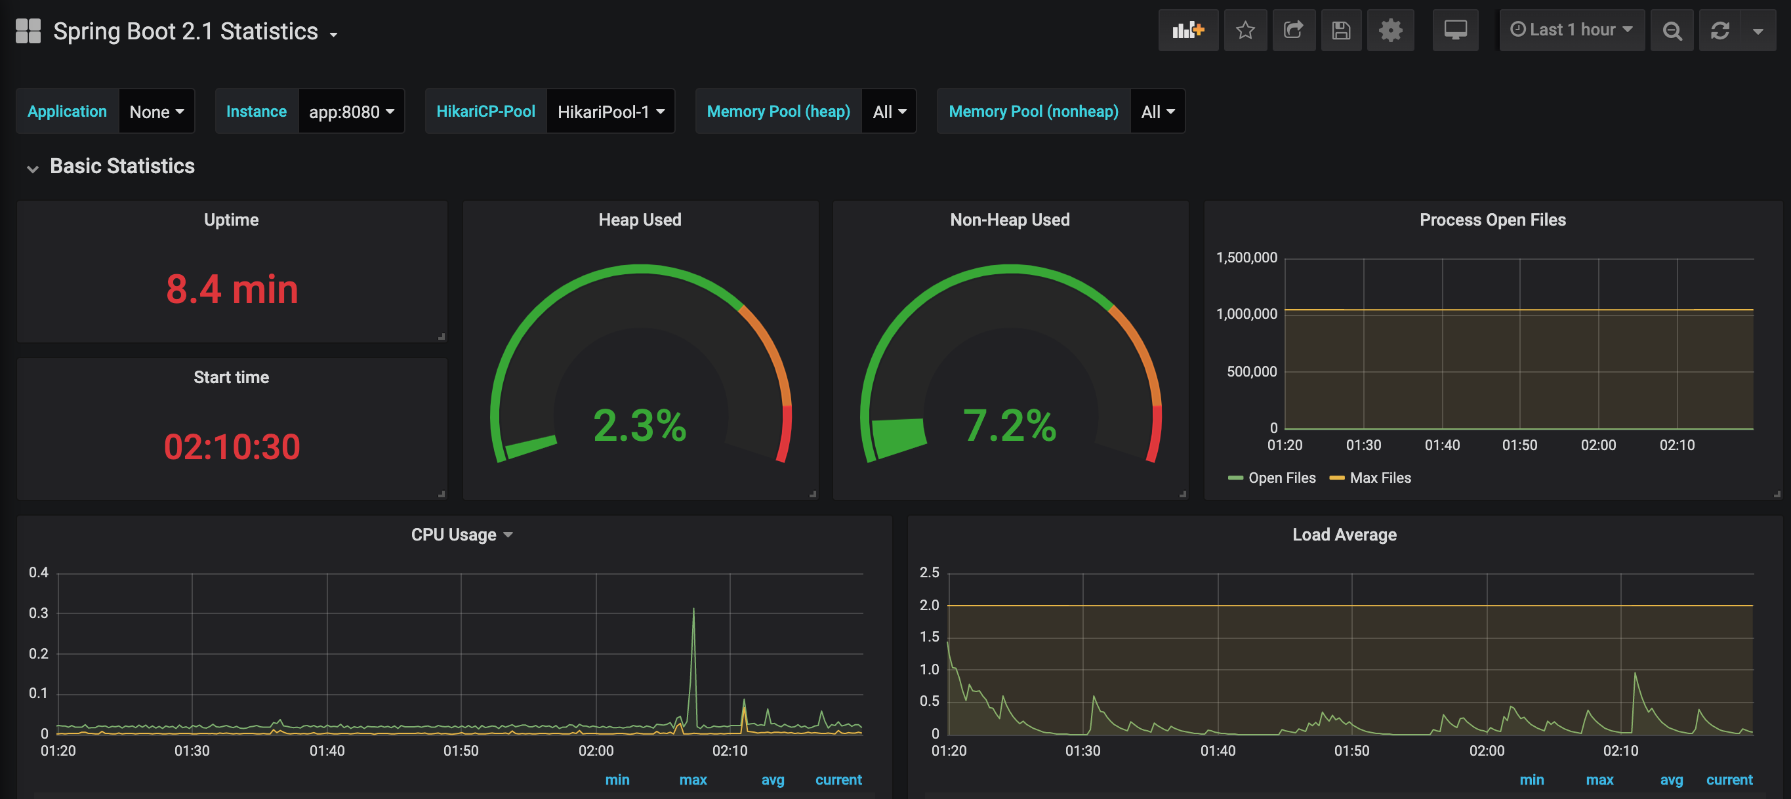Click the Heap Used panel resize handle
The height and width of the screenshot is (799, 1791).
point(812,495)
